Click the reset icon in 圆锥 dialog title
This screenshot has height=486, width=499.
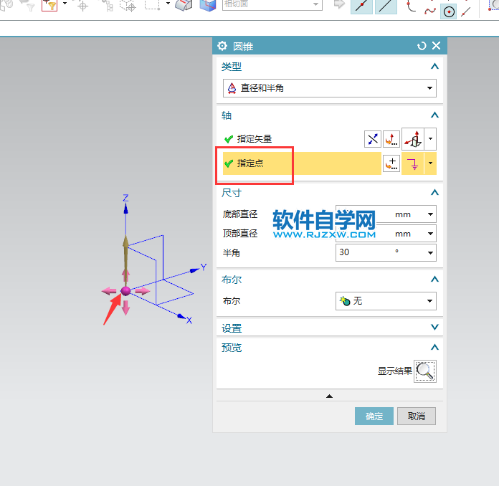(x=422, y=46)
